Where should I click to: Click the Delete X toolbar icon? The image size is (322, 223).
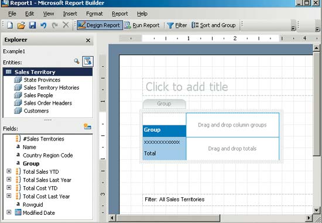66,25
